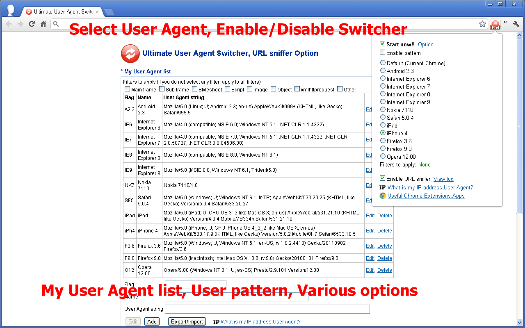Click the forward navigation arrow
Viewport: 525px width, 328px height.
(x=20, y=24)
